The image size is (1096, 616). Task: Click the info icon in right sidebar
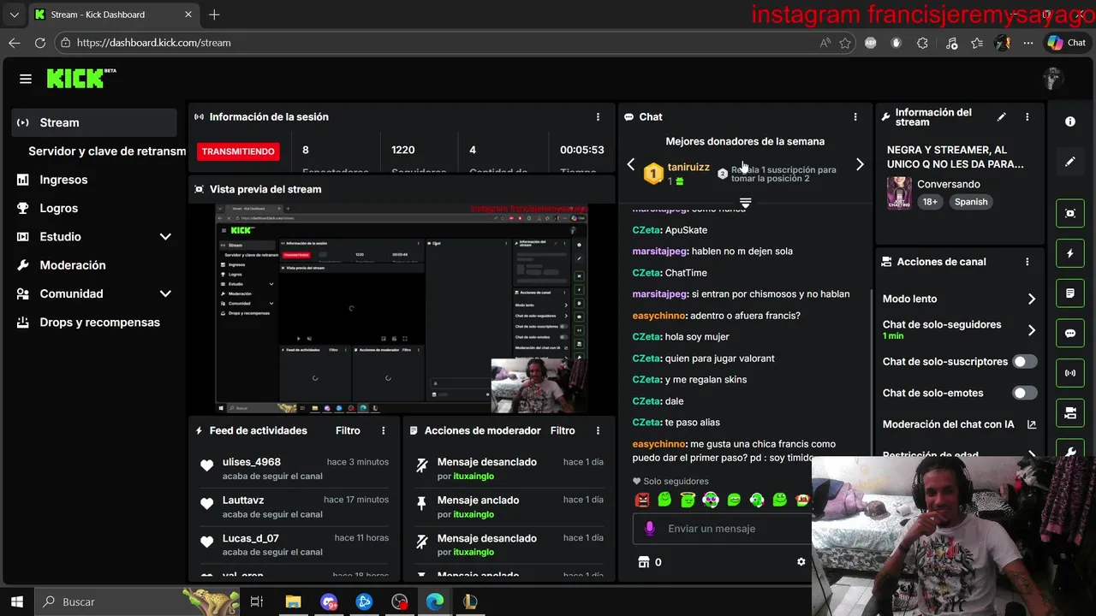tap(1070, 121)
